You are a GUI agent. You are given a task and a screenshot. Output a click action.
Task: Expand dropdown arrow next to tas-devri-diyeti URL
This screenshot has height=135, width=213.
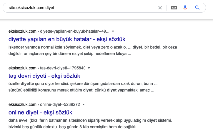[89, 68]
